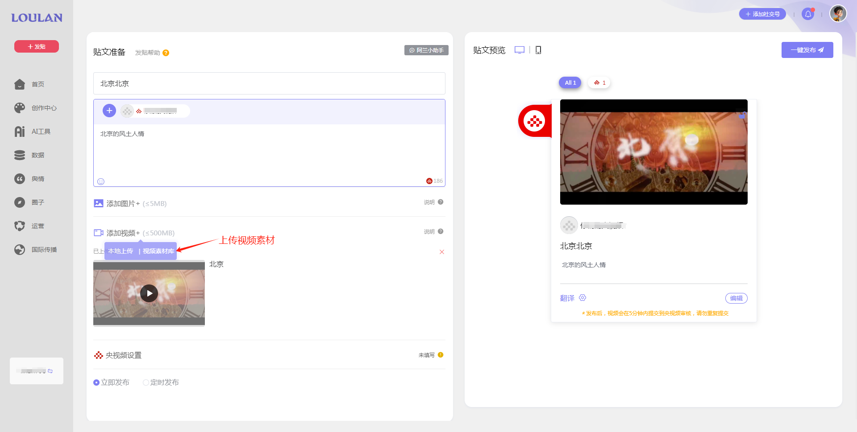The image size is (857, 432).
Task: Click the 编辑 button in preview
Action: [736, 298]
